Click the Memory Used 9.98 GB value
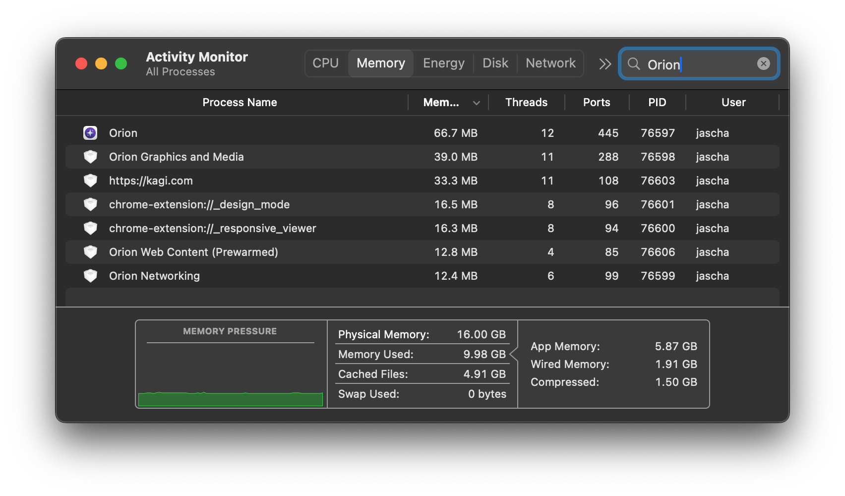 484,354
